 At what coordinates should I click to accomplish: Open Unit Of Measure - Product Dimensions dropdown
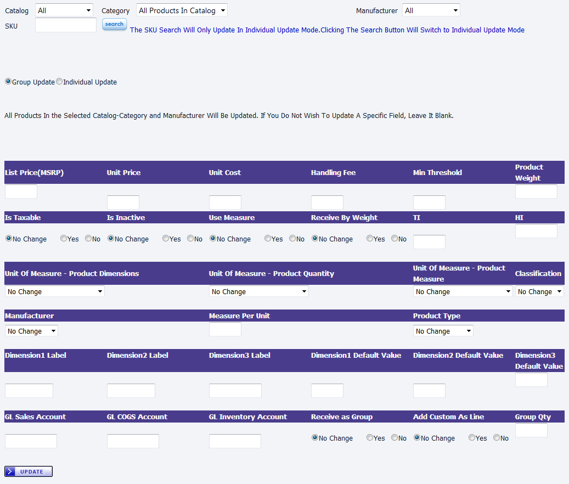click(55, 291)
